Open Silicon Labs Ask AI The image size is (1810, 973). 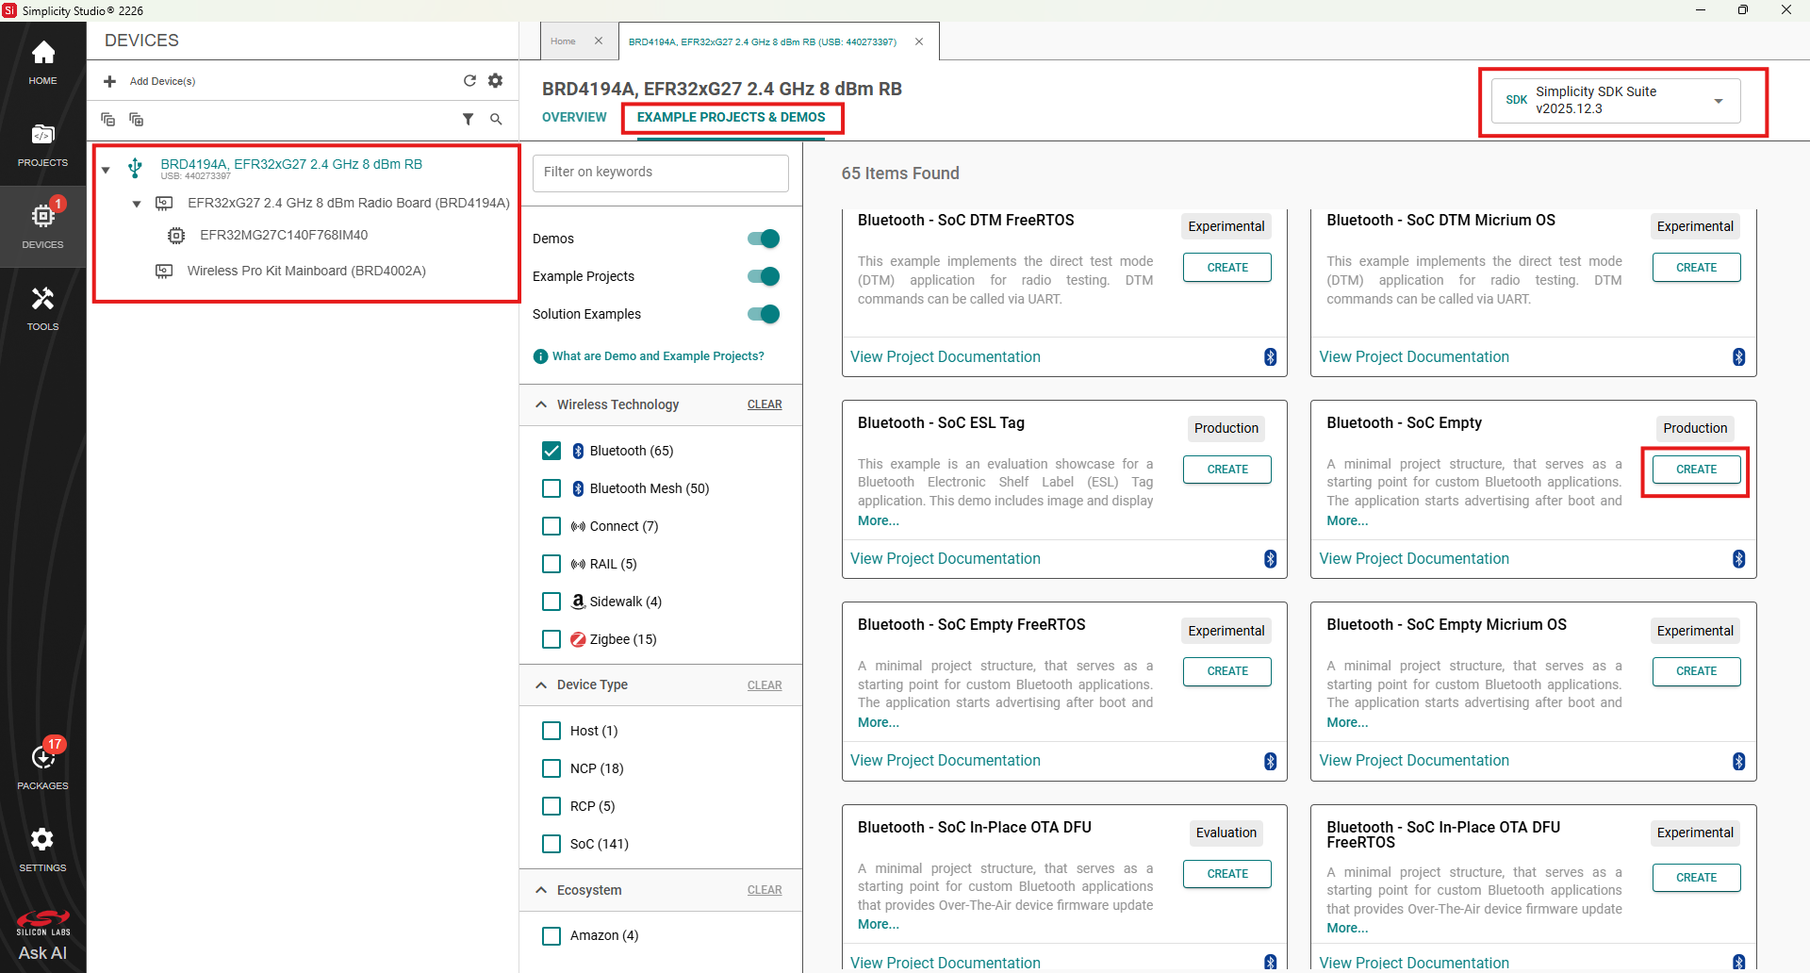(x=42, y=935)
